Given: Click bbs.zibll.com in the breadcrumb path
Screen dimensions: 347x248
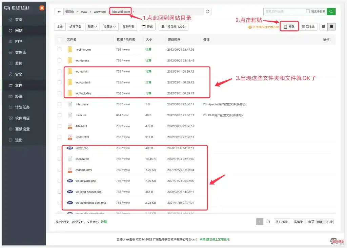Looking at the screenshot, I should [121, 11].
